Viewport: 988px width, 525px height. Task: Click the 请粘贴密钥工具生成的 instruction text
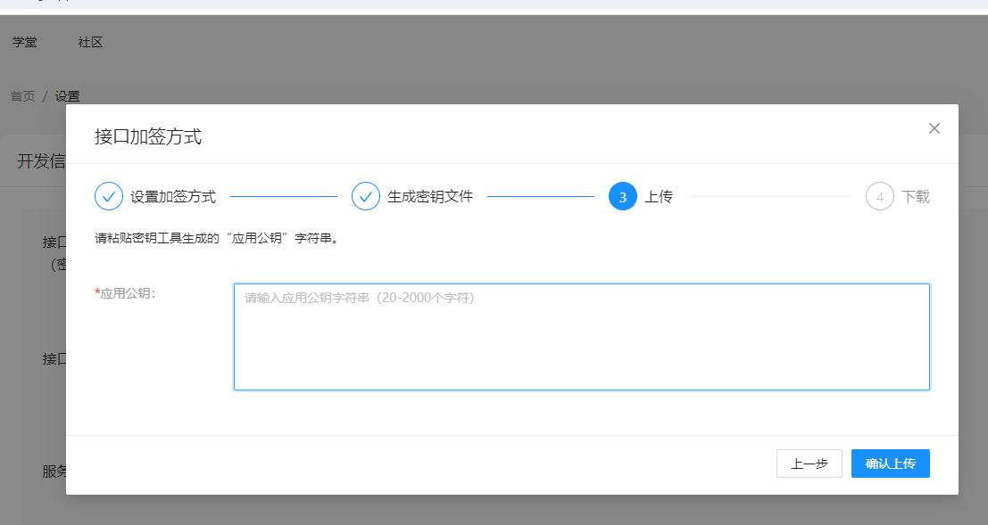[216, 239]
